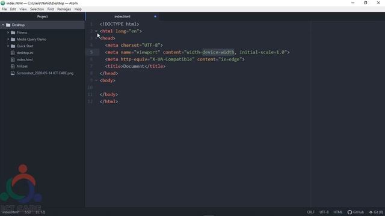Minimize the Atom window

click(353, 3)
